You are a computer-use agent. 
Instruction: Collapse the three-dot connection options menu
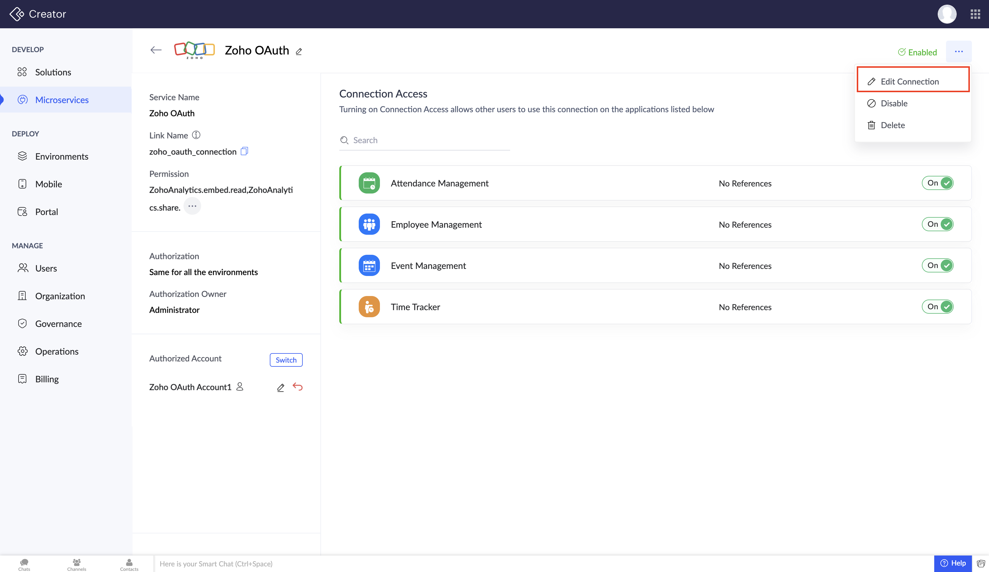(x=958, y=52)
